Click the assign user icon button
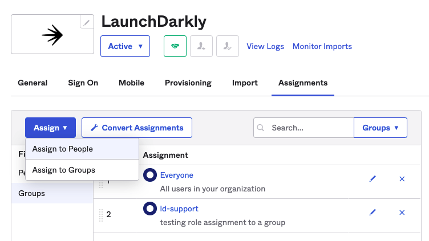Screen dimensions: 429x241 (201, 46)
